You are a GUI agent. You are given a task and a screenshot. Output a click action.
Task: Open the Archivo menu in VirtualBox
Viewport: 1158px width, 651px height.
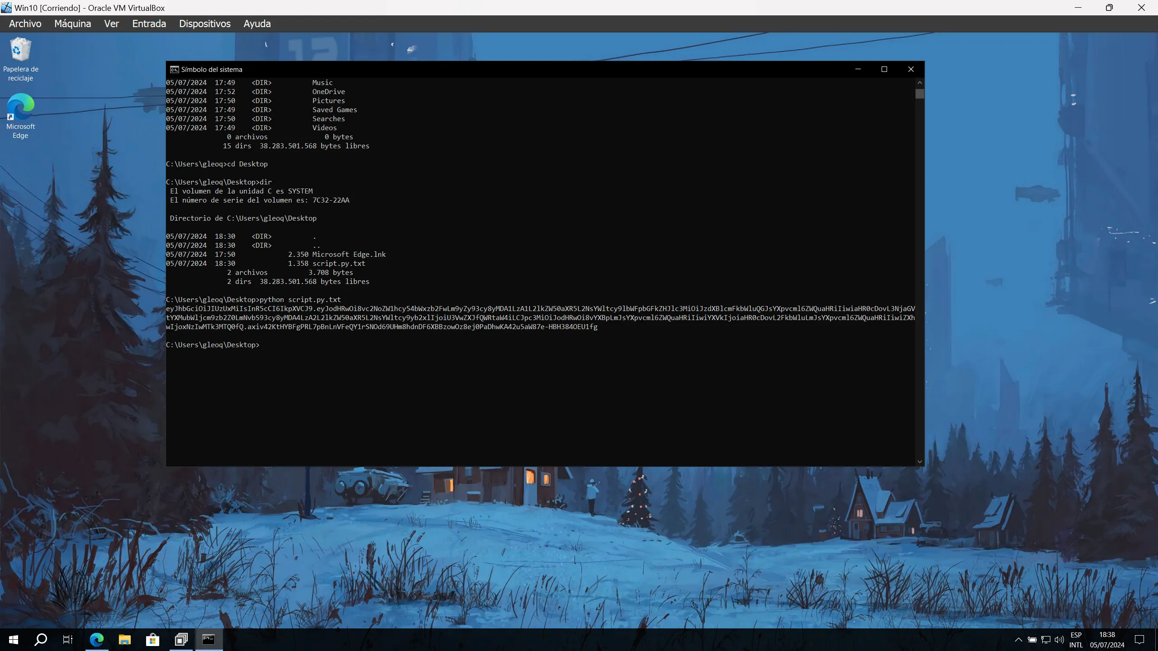[x=25, y=24]
